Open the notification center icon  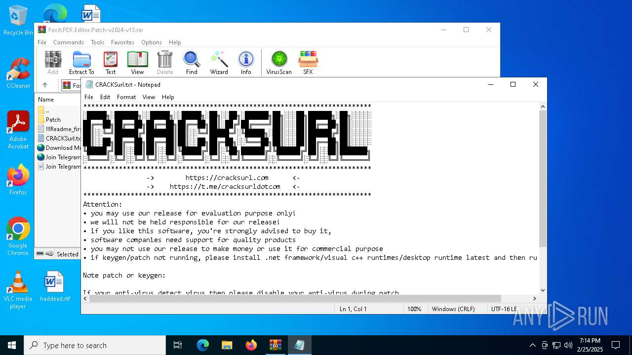point(616,345)
